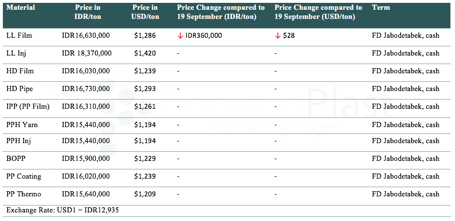Click the Term column header
455x221 pixels.
(381, 7)
